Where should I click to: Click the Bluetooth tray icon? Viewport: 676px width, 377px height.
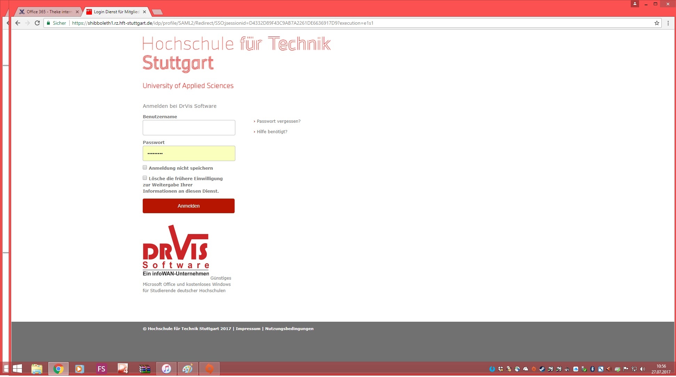tap(592, 369)
